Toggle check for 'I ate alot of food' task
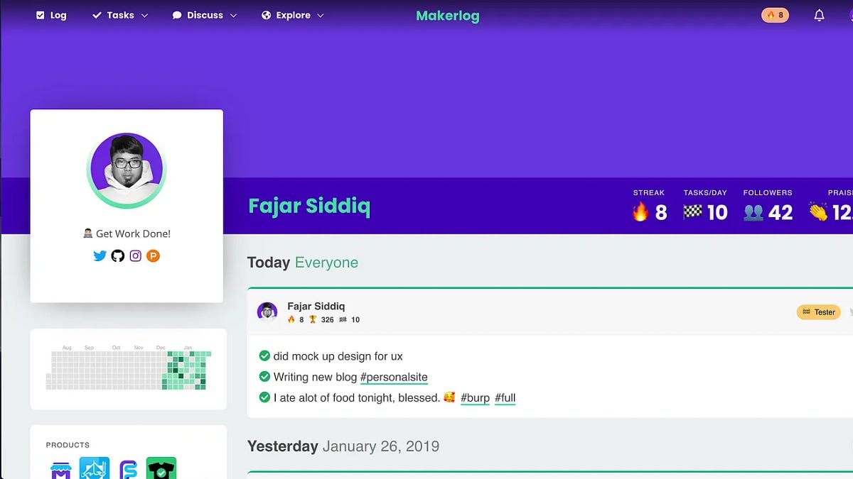 pyautogui.click(x=264, y=397)
